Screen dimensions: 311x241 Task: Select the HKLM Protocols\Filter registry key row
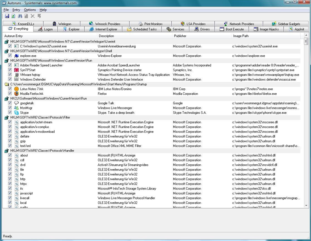coord(152,117)
